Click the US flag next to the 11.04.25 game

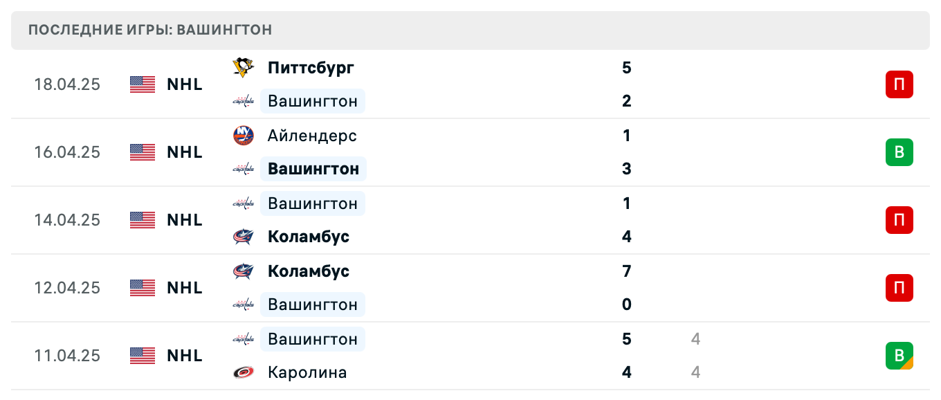(142, 355)
